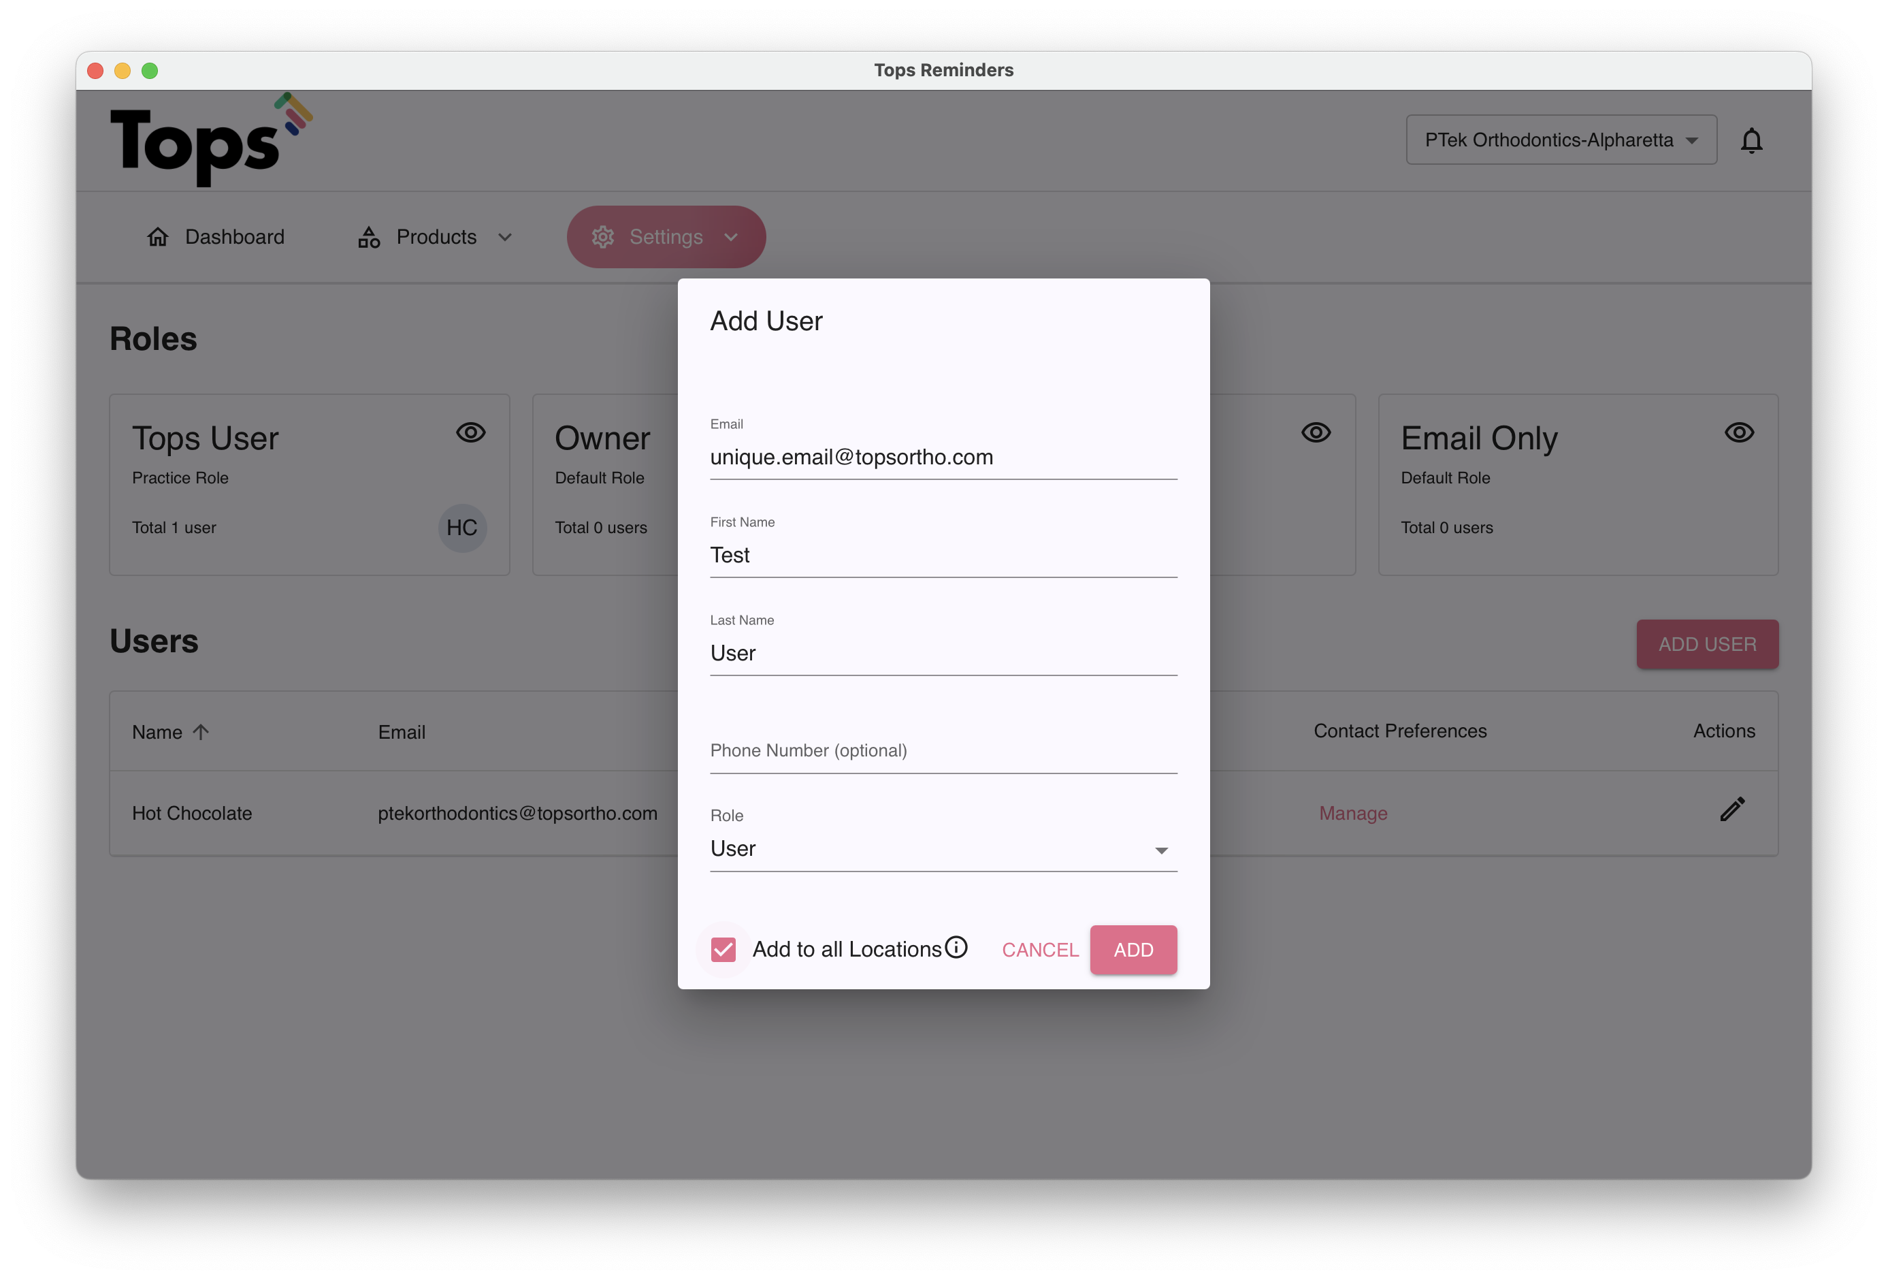Image resolution: width=1888 pixels, height=1280 pixels.
Task: Uncheck the Add to all Locations checkbox
Action: point(723,949)
